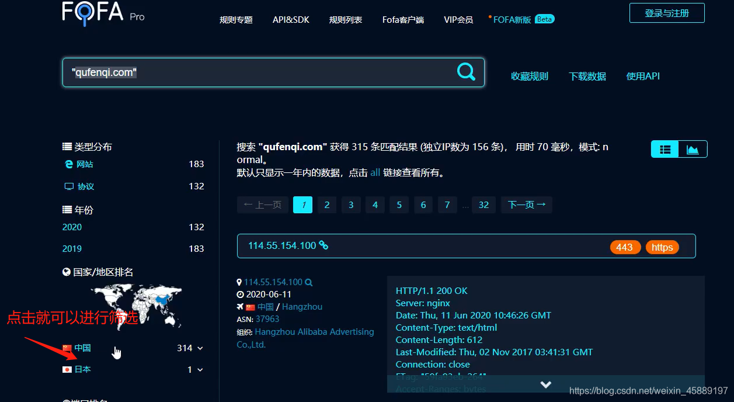Open the link icon beside 114.55.154.100
The height and width of the screenshot is (402, 734).
(x=323, y=245)
